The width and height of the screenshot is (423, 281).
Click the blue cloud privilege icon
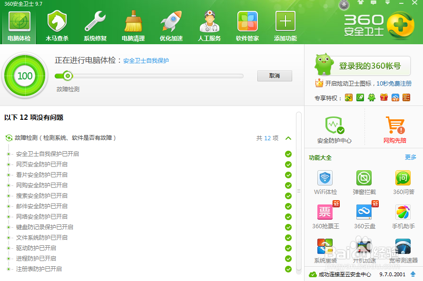coord(395,97)
